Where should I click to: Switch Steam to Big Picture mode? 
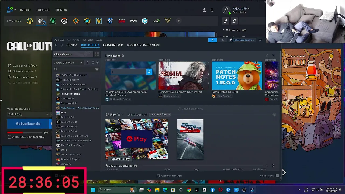tap(260, 40)
